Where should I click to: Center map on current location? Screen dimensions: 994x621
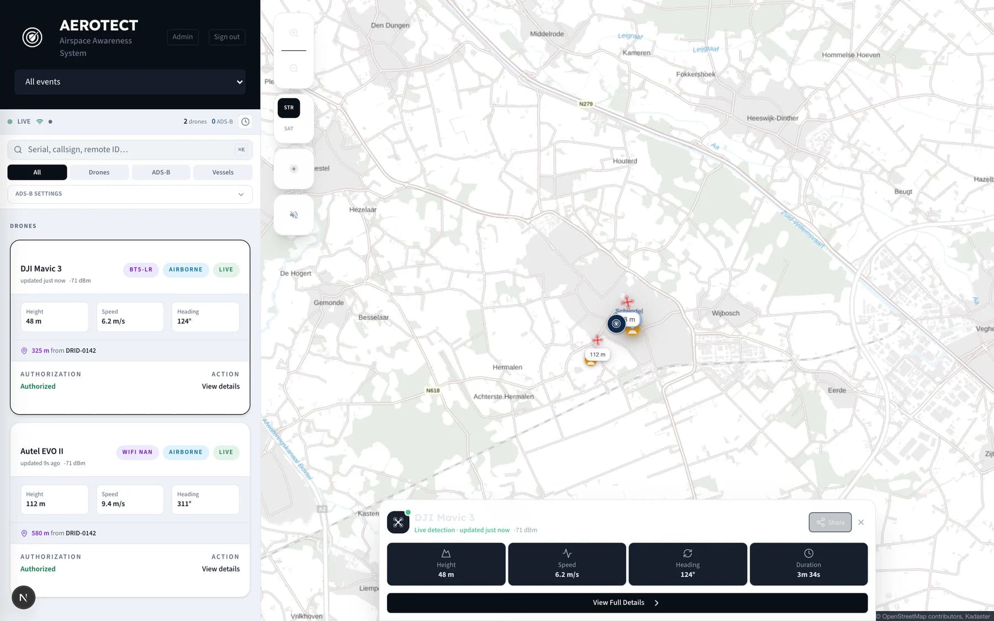pos(294,169)
